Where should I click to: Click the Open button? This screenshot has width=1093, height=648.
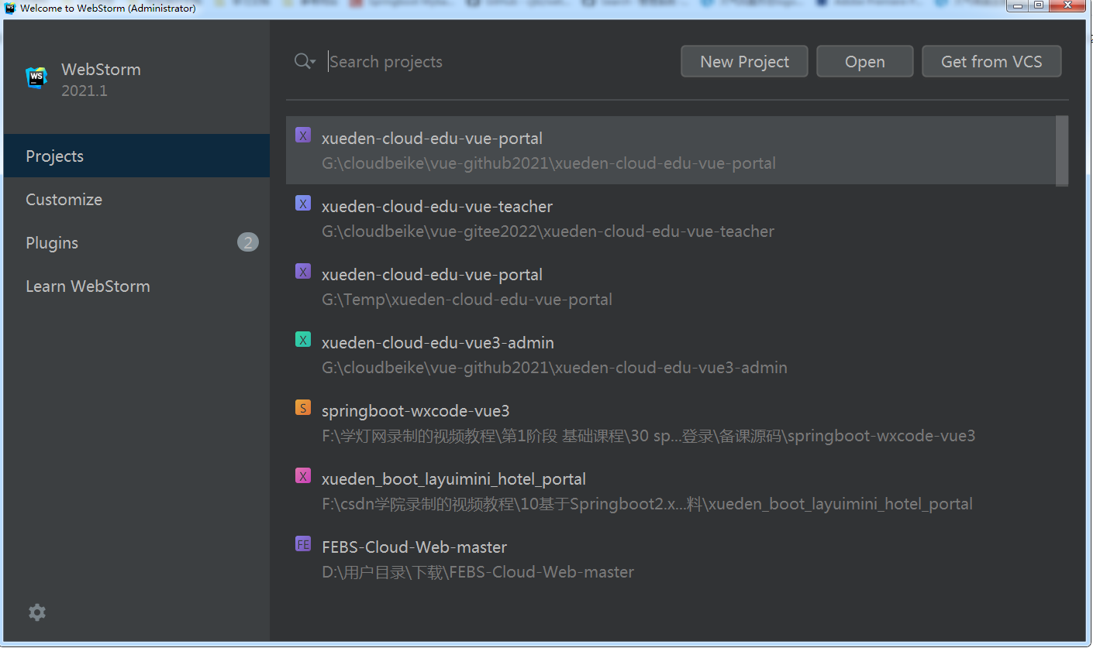pos(865,62)
